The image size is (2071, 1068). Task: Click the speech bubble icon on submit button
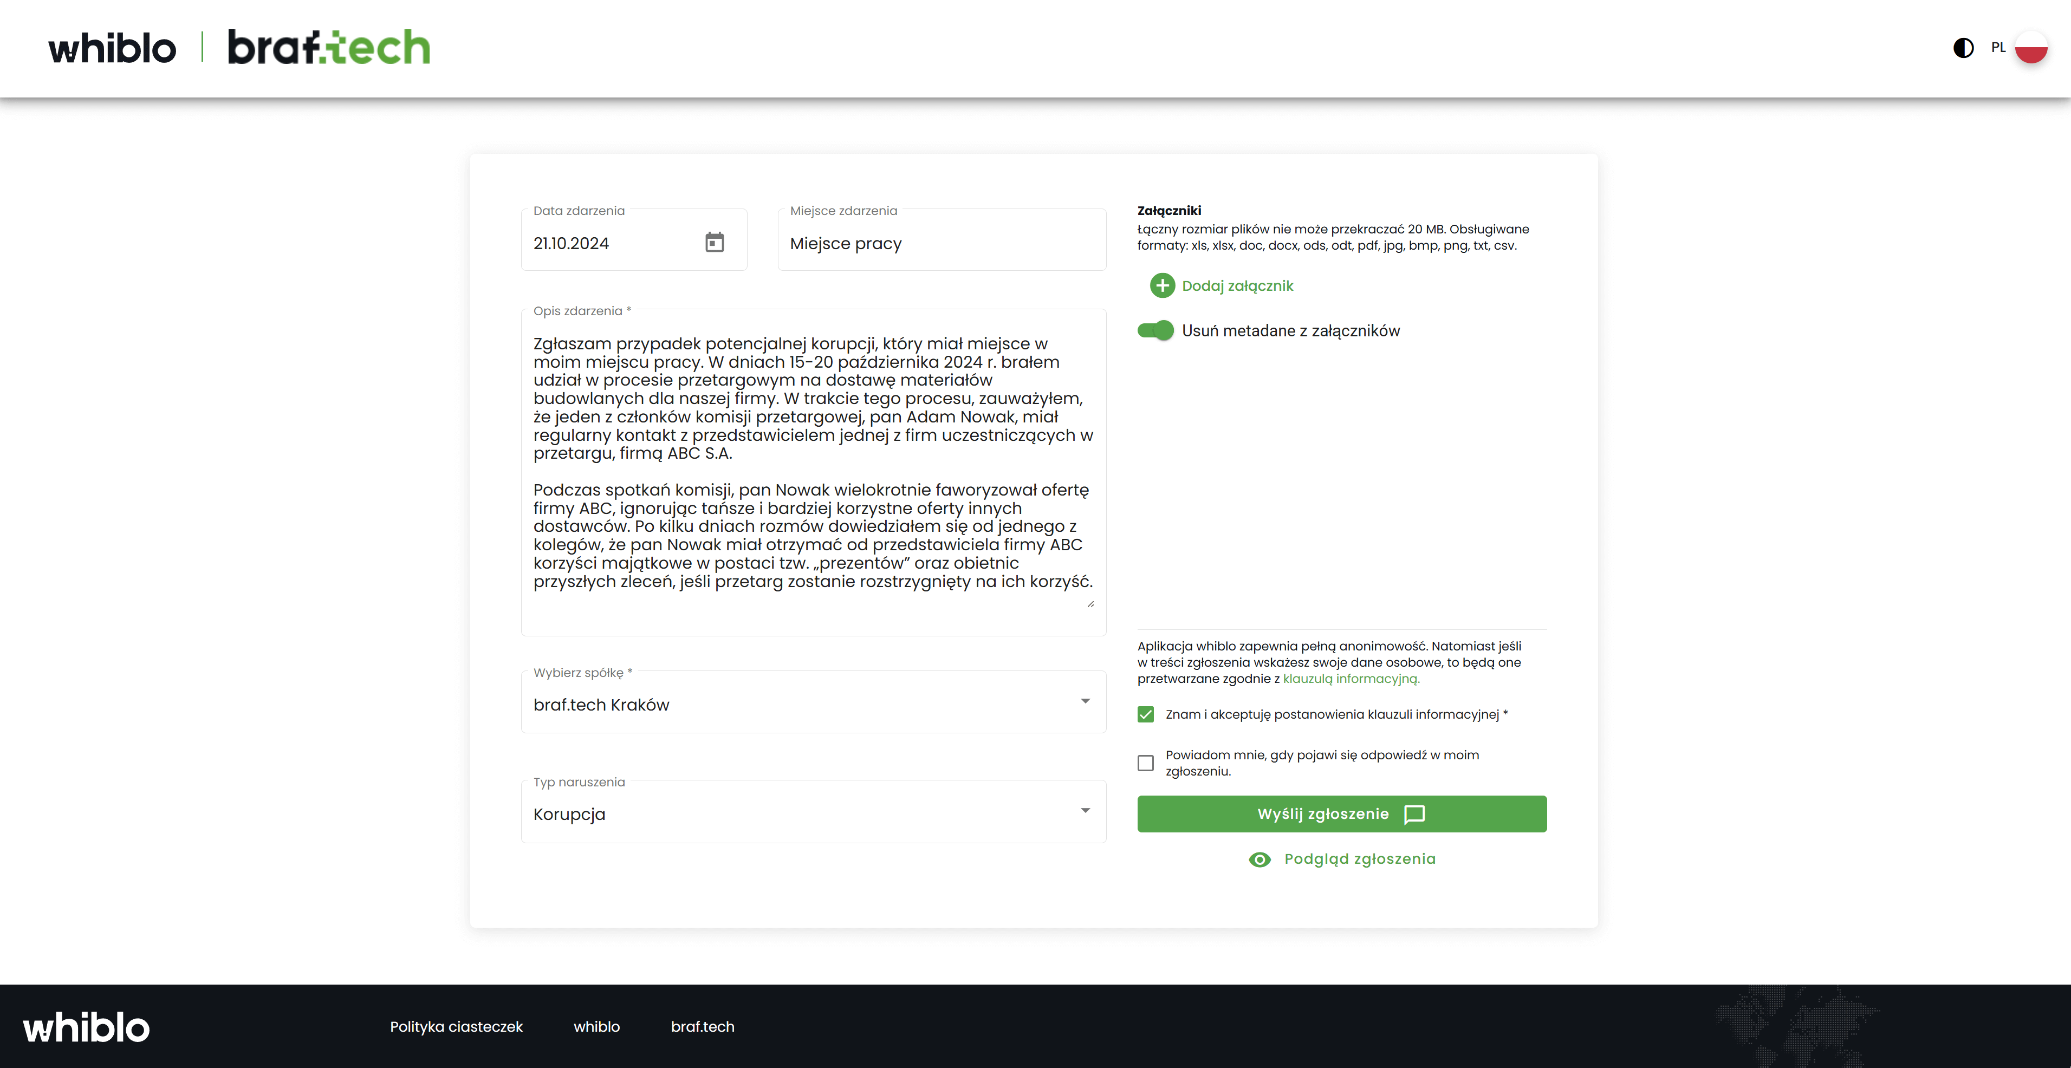pyautogui.click(x=1414, y=814)
